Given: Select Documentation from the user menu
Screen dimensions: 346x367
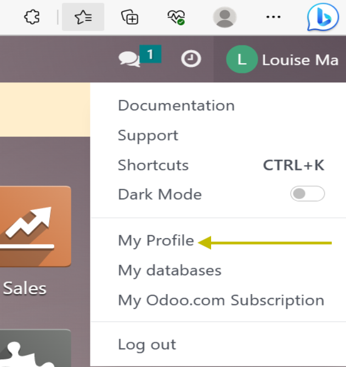Looking at the screenshot, I should coord(176,105).
